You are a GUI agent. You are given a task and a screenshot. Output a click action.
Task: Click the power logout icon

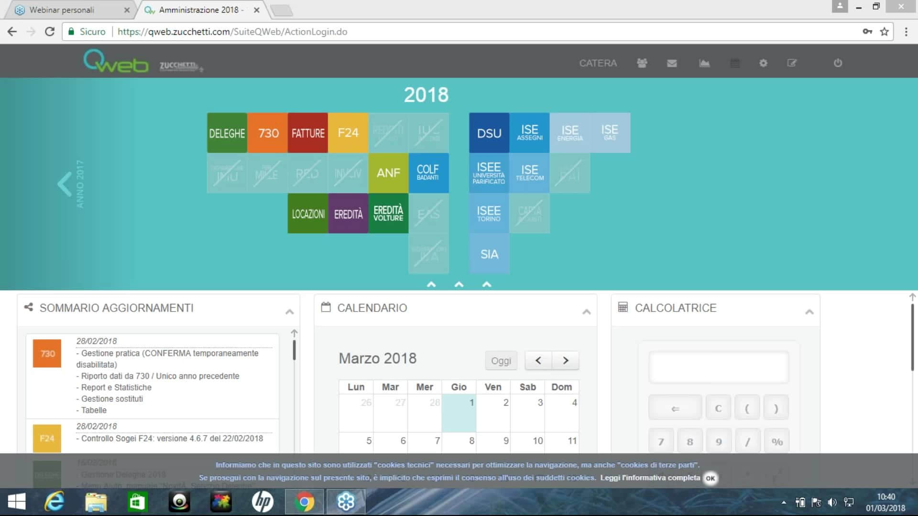(x=837, y=63)
